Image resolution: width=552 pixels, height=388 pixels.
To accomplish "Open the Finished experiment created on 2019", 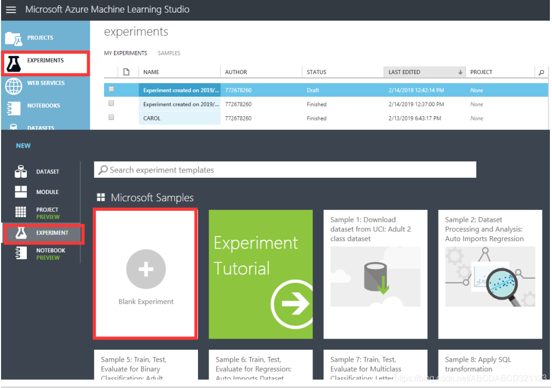I will coord(181,104).
